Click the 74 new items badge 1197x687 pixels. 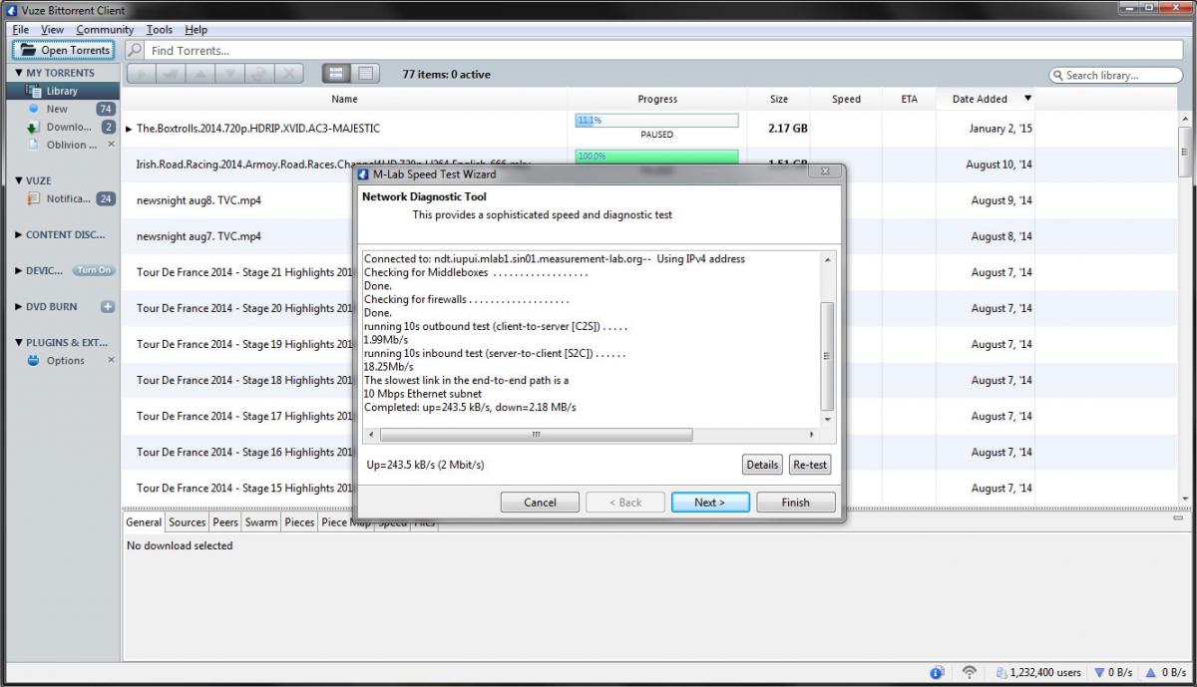click(105, 109)
